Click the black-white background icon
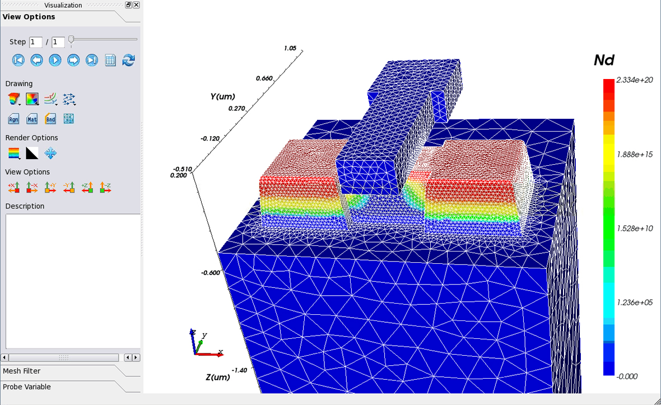The width and height of the screenshot is (661, 405). (32, 153)
